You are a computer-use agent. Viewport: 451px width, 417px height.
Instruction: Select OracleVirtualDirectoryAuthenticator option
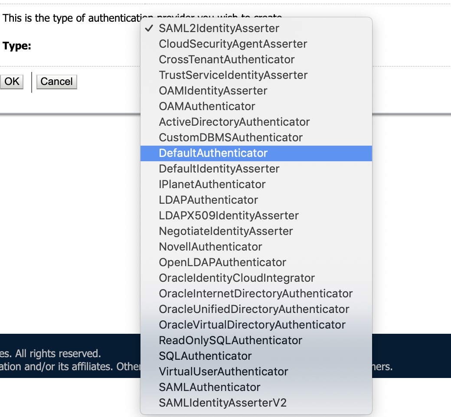[256, 325]
